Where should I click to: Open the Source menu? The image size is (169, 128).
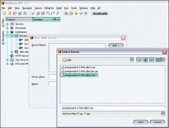coord(38,8)
